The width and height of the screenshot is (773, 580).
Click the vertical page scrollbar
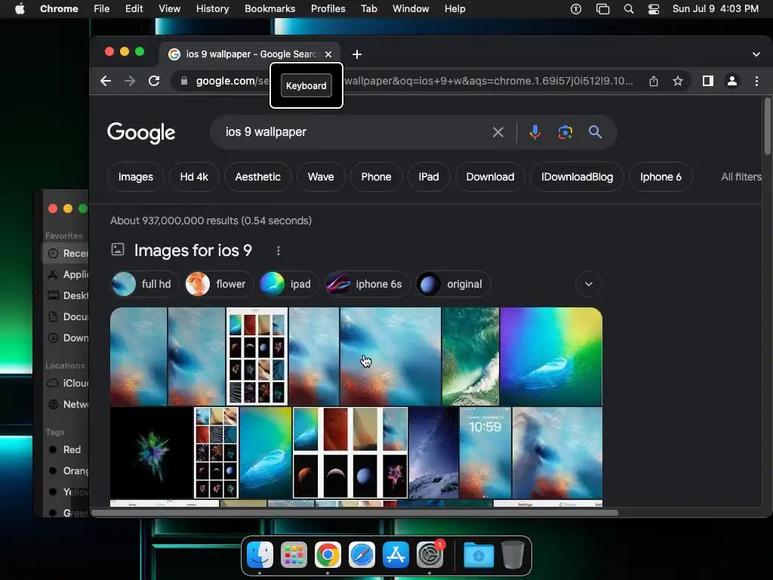767,127
